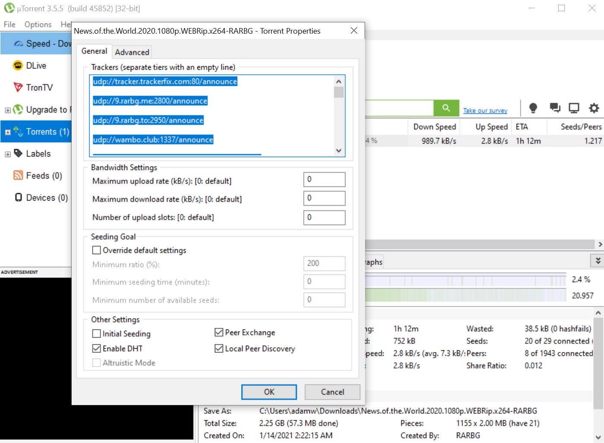Click info pane scroll down arrow
This screenshot has height=443, width=604.
click(x=598, y=437)
